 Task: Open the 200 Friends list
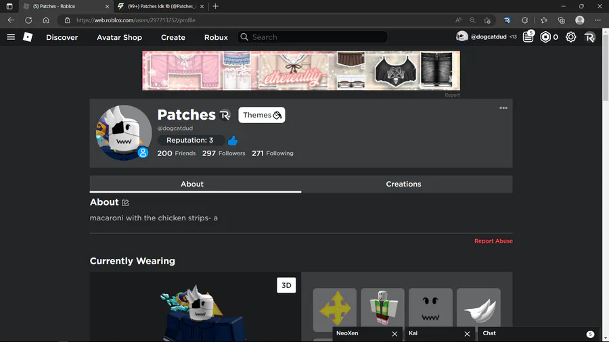pyautogui.click(x=177, y=153)
